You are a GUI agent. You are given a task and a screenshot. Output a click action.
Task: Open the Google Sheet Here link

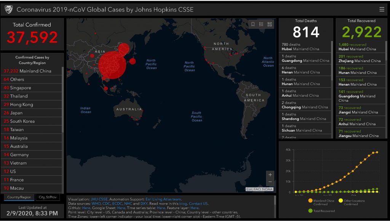(x=121, y=208)
